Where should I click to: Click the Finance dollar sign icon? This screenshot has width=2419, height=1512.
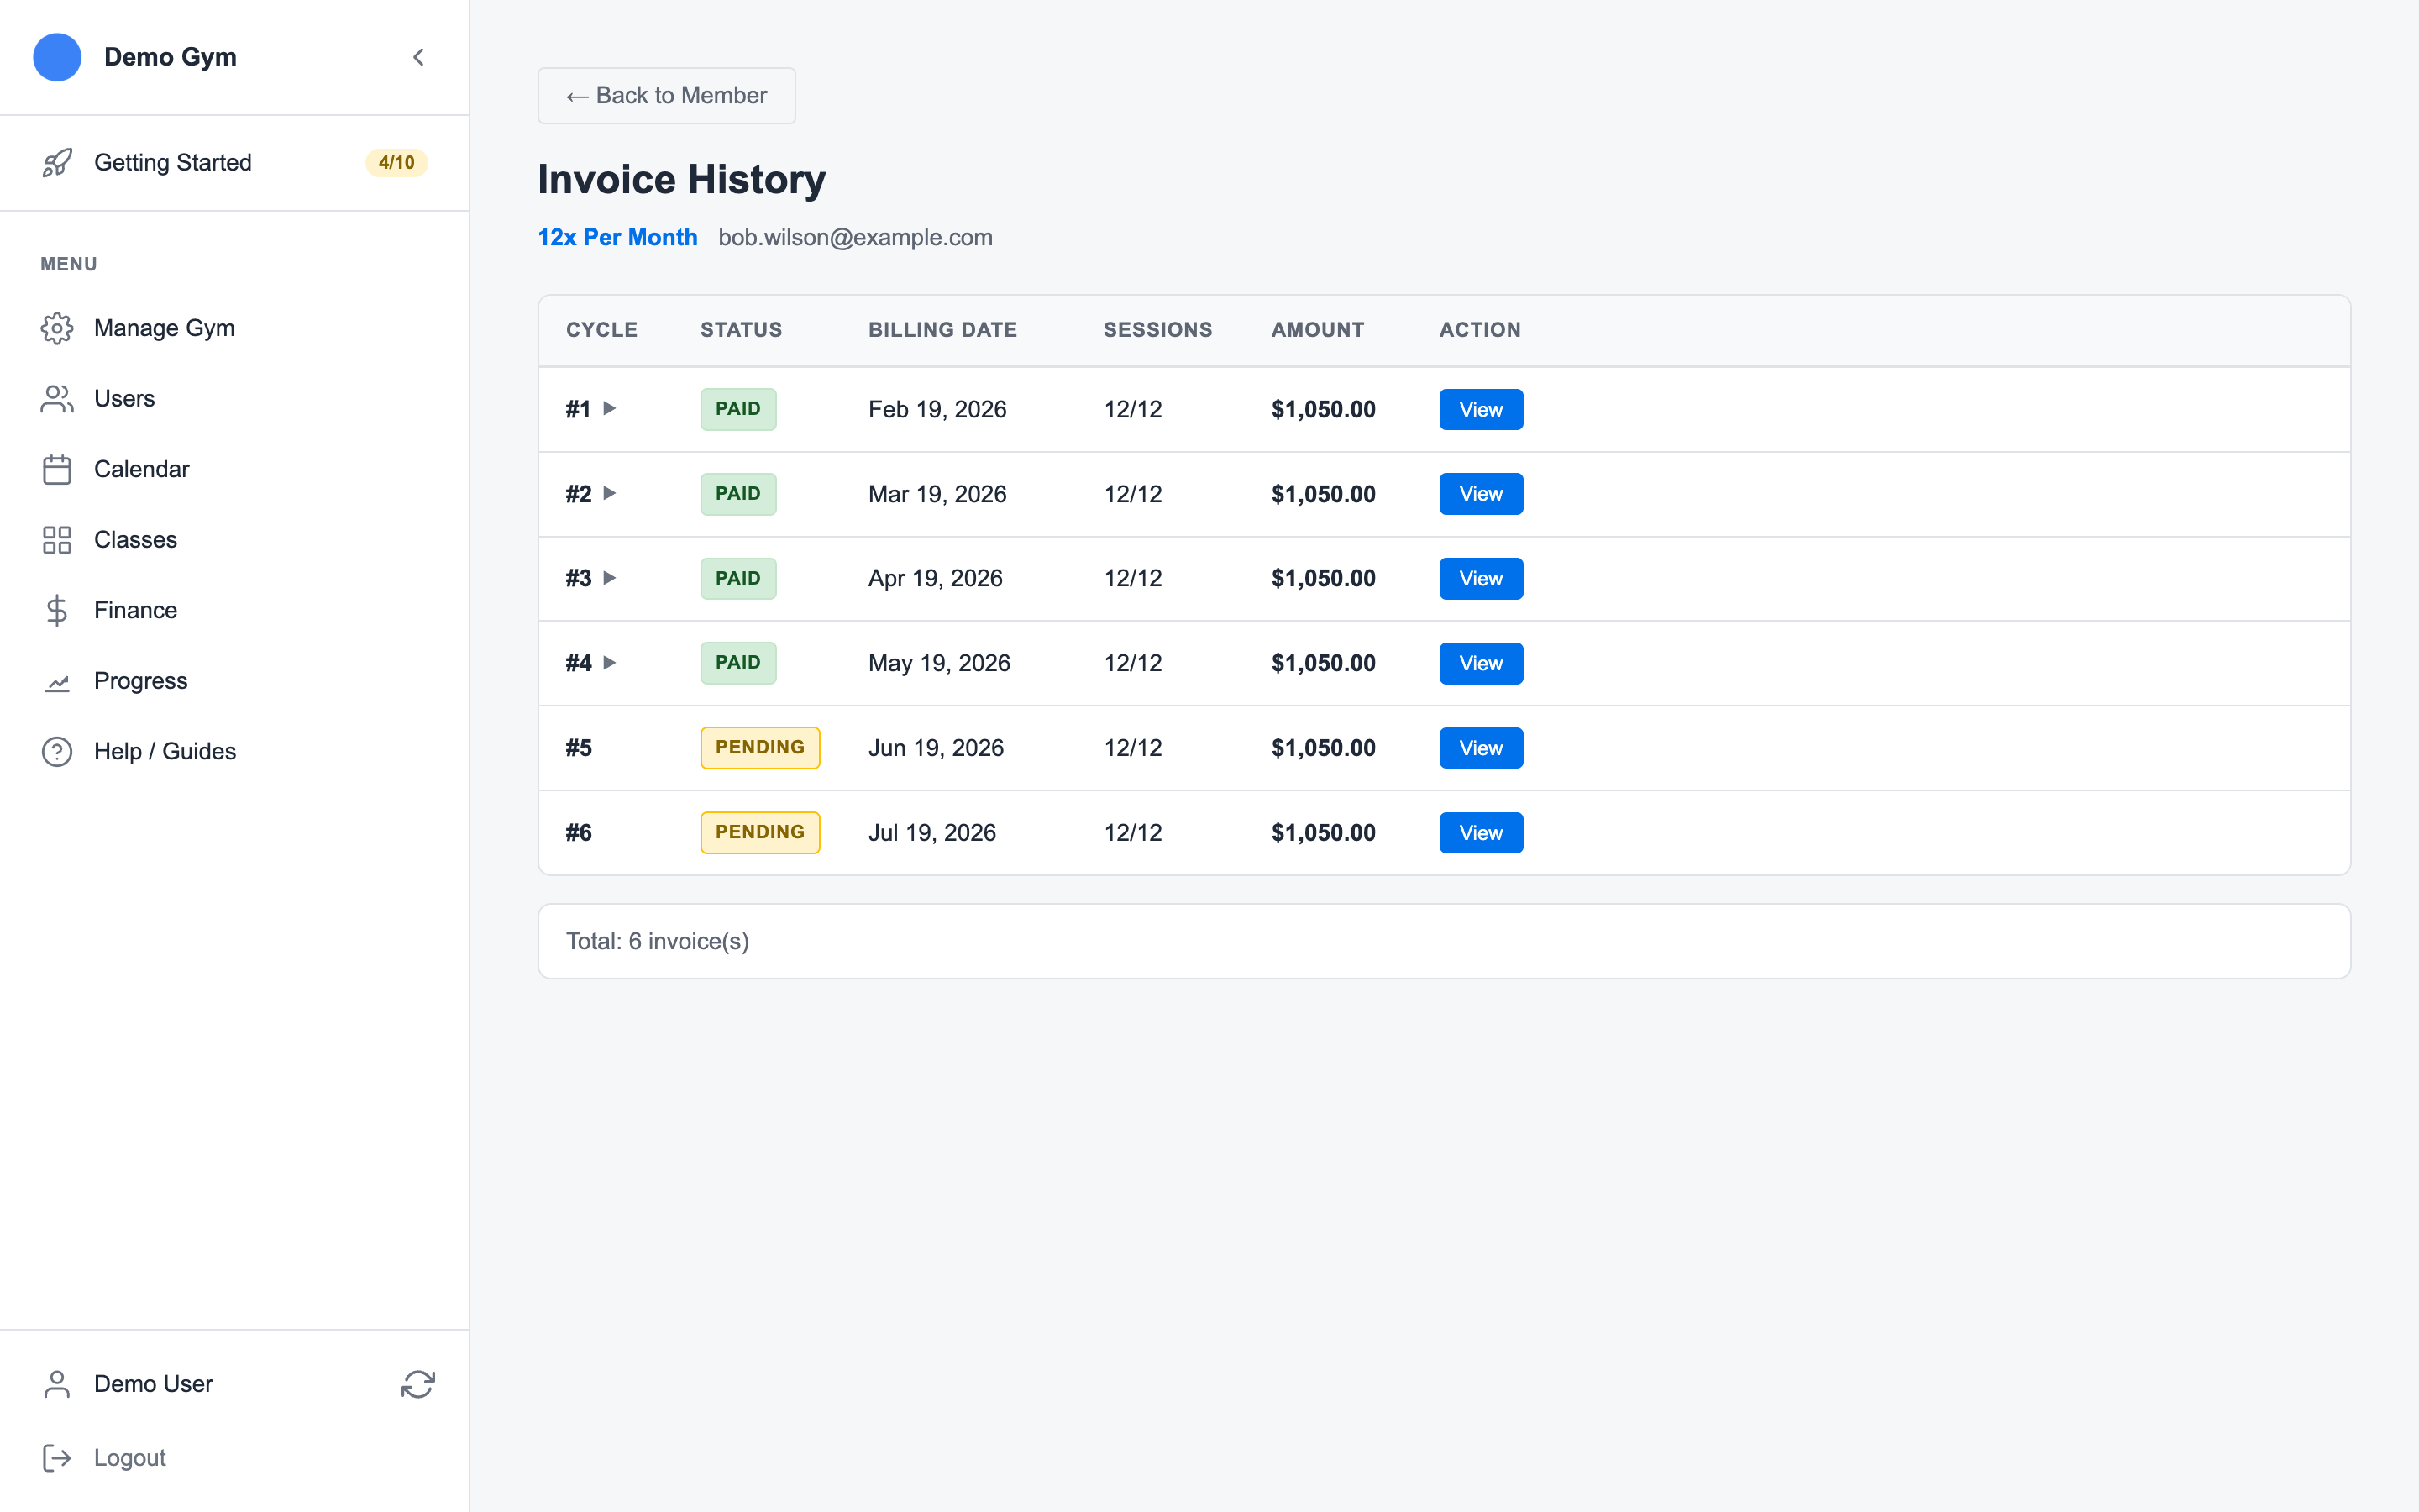coord(57,610)
